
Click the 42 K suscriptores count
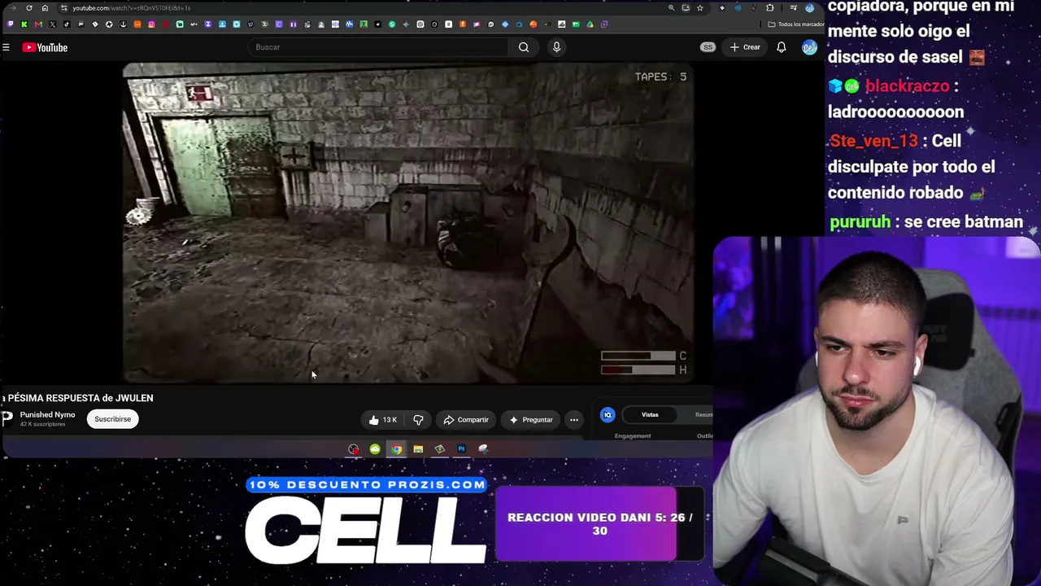42,425
